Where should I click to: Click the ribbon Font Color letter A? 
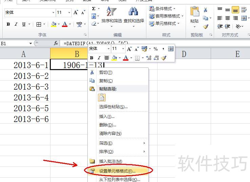coord(65,24)
